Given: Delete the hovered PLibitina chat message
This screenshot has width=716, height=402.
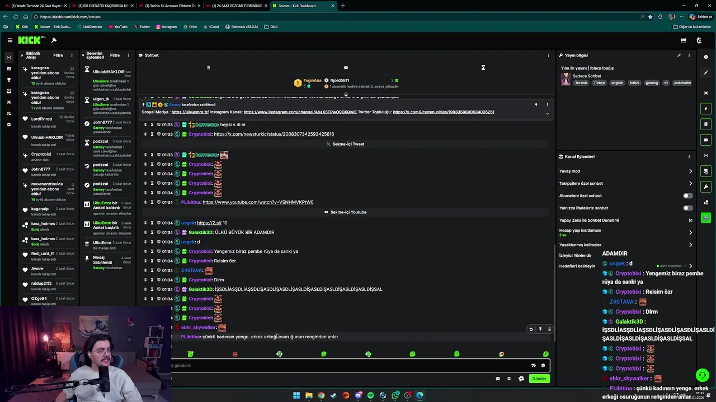Looking at the screenshot, I should pyautogui.click(x=549, y=329).
